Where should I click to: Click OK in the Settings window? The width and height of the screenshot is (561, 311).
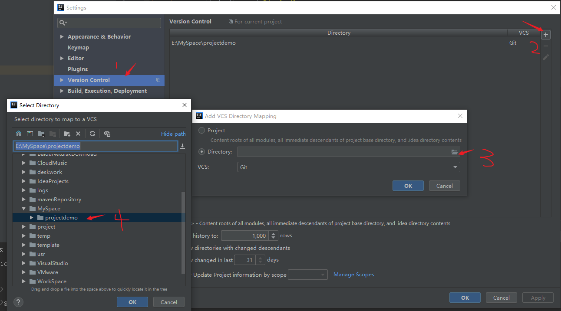[465, 298]
